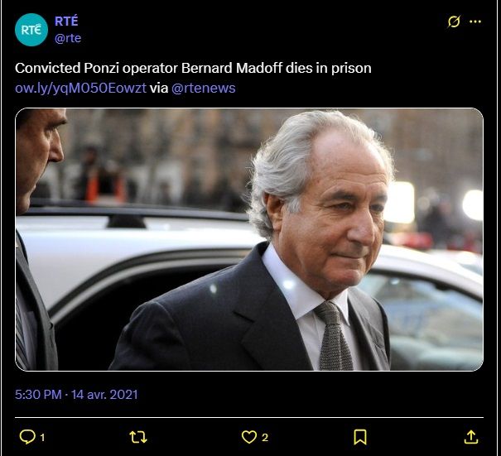Enlarge the attached Madoff photo
Image resolution: width=501 pixels, height=456 pixels.
pos(249,239)
